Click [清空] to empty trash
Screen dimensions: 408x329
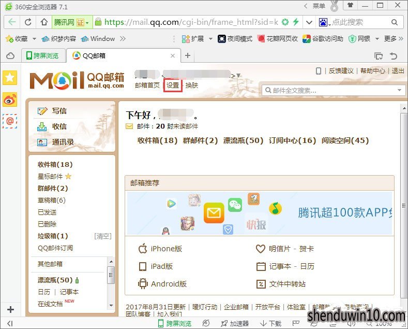coord(103,236)
